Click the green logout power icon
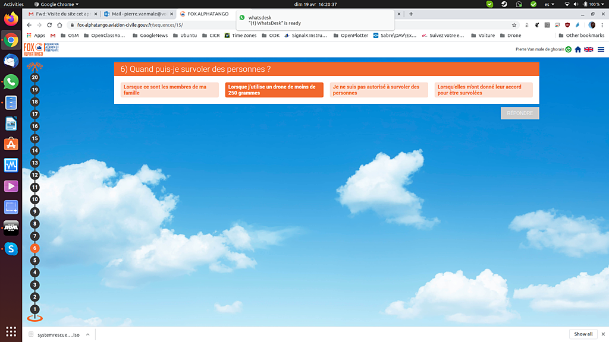This screenshot has height=342, width=609. 569,49
